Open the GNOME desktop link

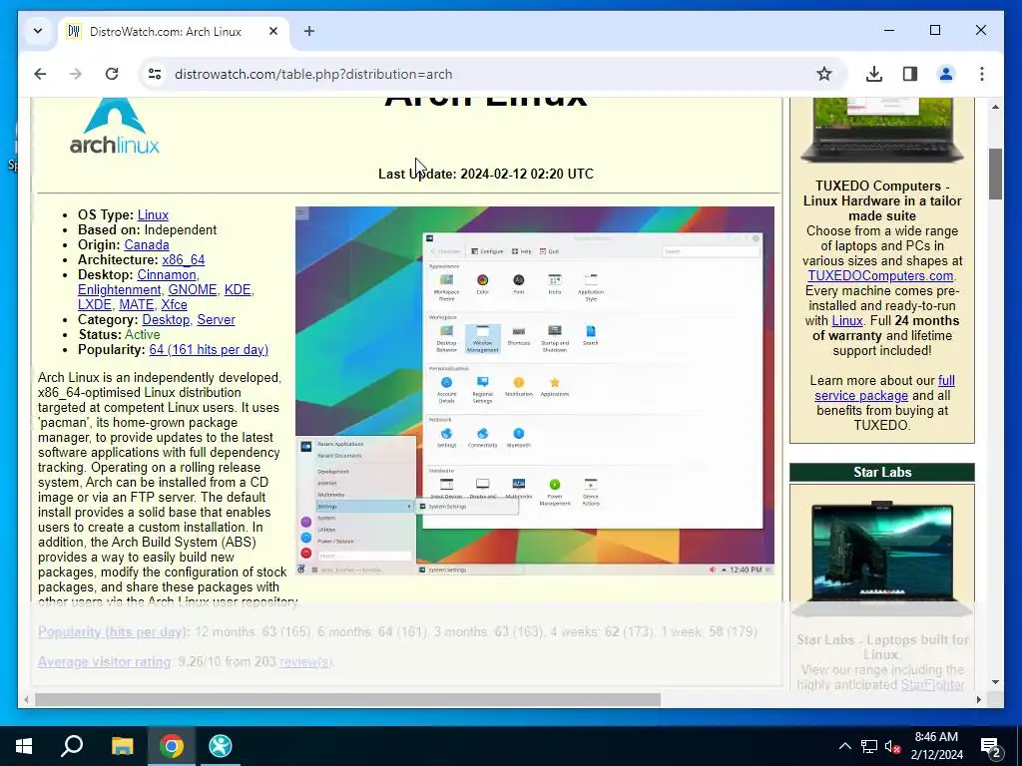click(x=193, y=290)
